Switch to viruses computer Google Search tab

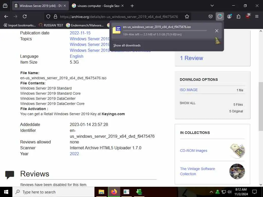point(98,6)
